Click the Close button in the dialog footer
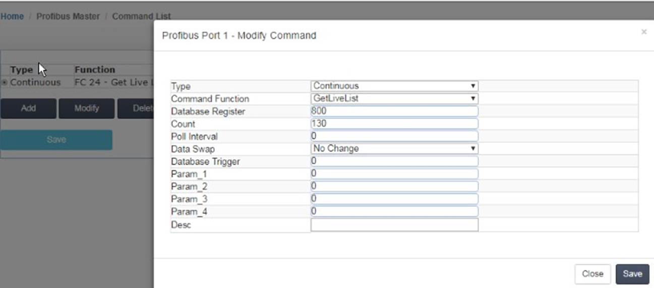The image size is (654, 288). [592, 274]
